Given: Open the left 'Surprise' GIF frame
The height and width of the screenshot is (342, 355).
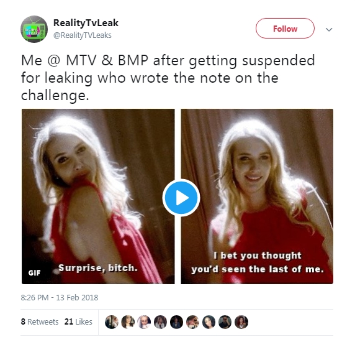Looking at the screenshot, I should click(98, 196).
